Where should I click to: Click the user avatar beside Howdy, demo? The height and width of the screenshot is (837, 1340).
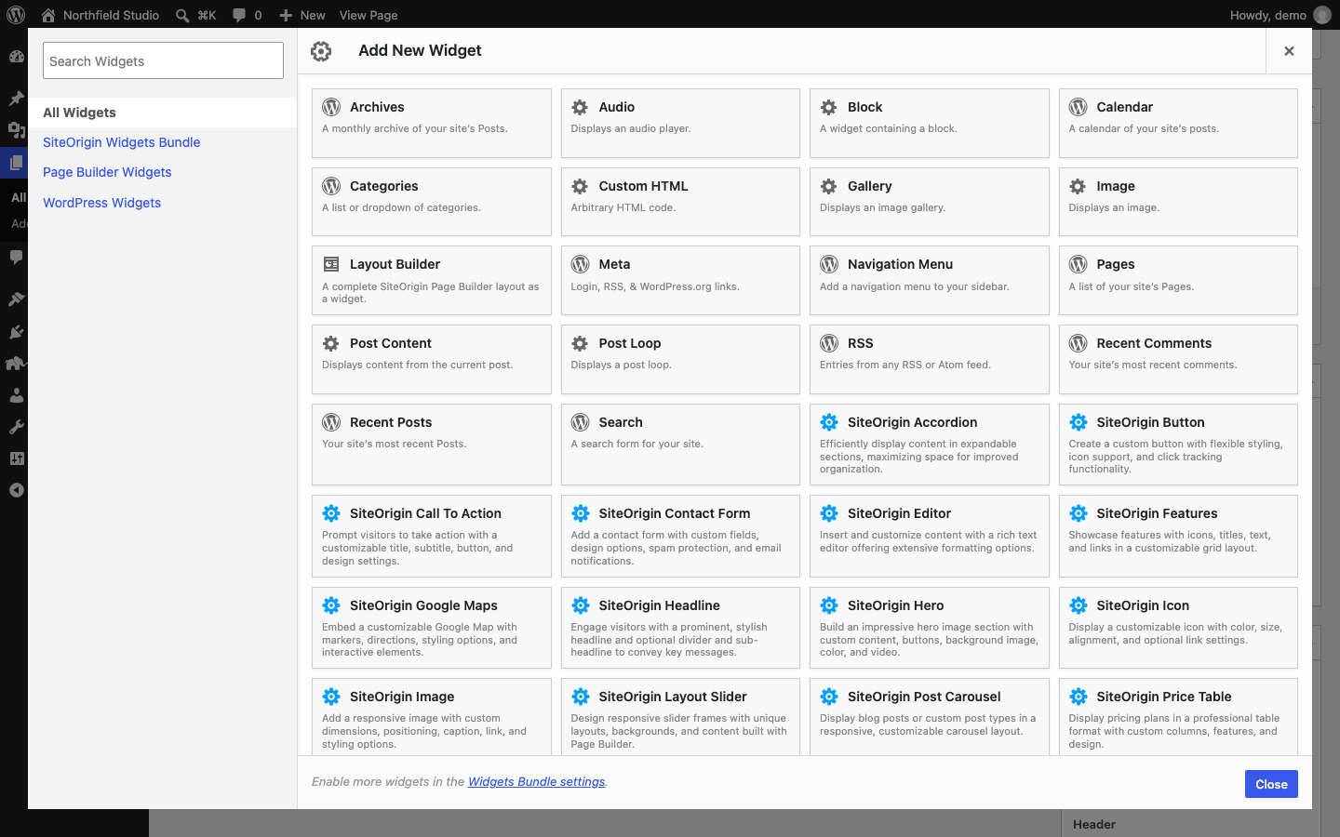point(1322,15)
